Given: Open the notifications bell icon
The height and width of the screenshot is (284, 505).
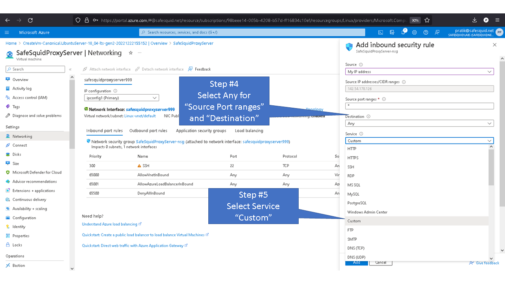Looking at the screenshot, I should 403,32.
